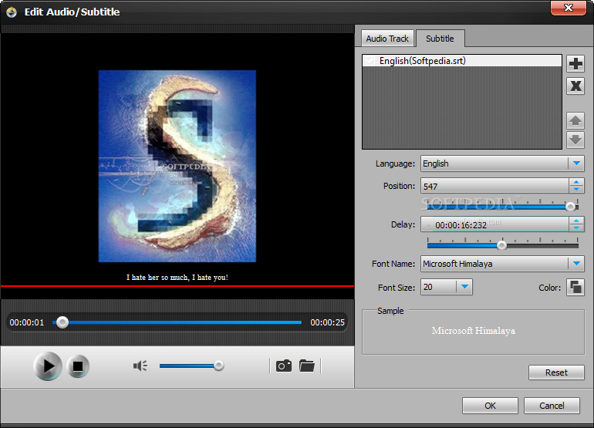Take a snapshot with camera icon

pos(284,366)
